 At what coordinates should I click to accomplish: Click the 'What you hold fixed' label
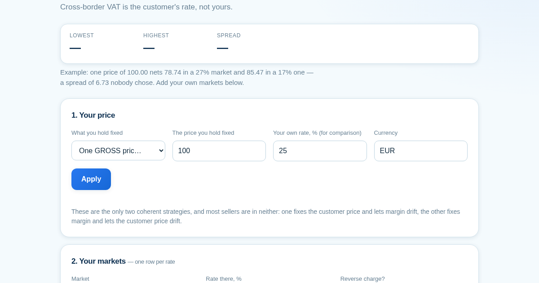pos(97,133)
